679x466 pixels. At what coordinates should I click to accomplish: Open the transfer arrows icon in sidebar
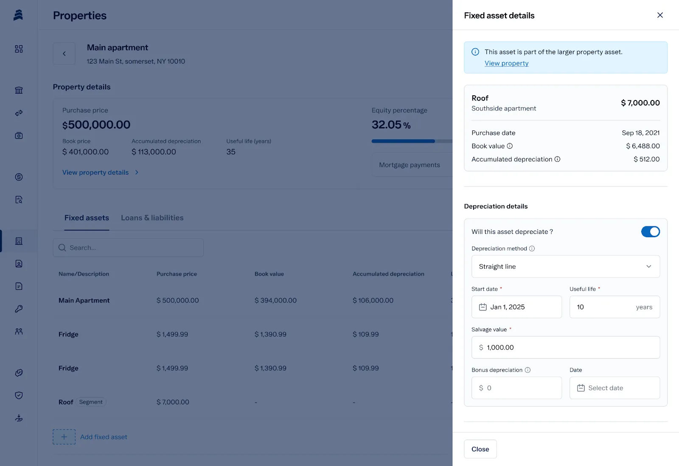[x=19, y=113]
